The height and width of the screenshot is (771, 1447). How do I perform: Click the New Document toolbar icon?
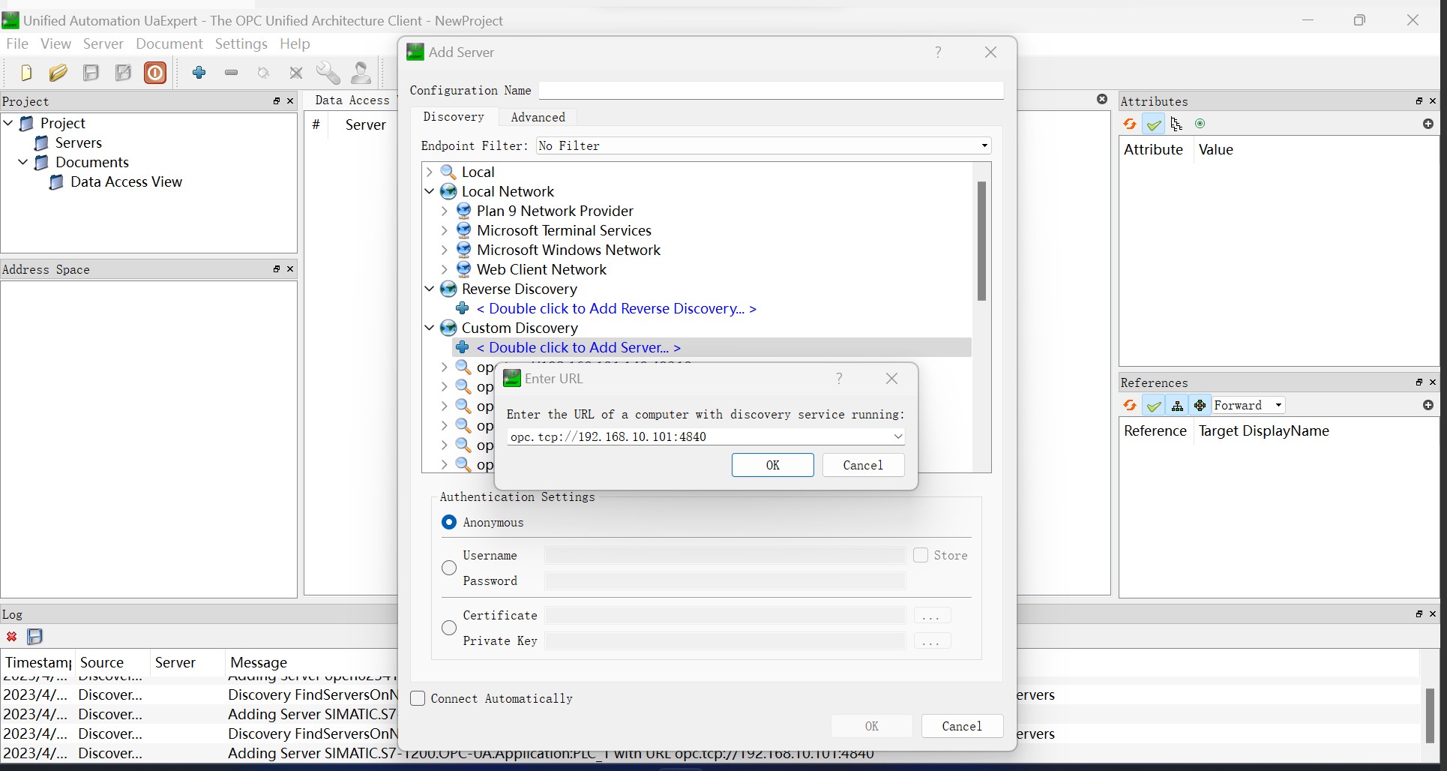tap(26, 73)
